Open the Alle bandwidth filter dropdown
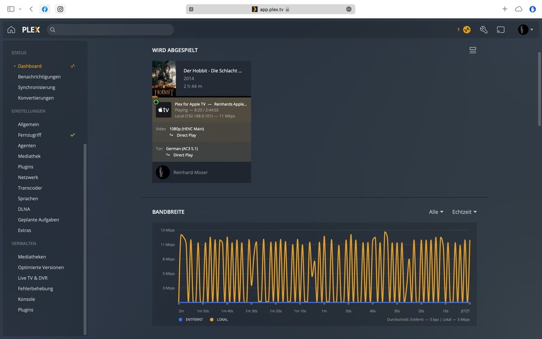 coord(436,212)
